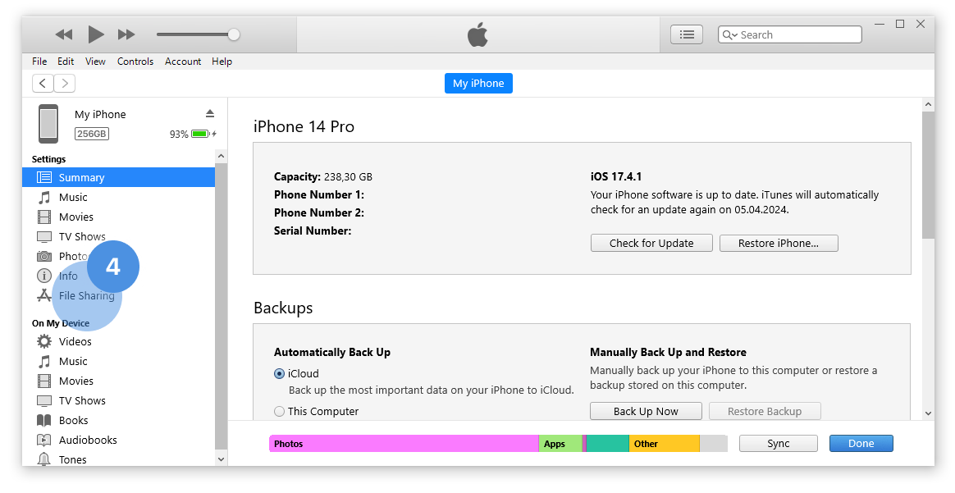Click the fast-forward button

pos(126,34)
